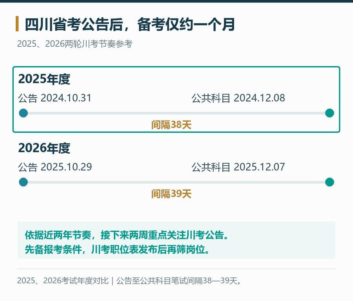Click the end dot of the 2026年度 timeline

329,182
